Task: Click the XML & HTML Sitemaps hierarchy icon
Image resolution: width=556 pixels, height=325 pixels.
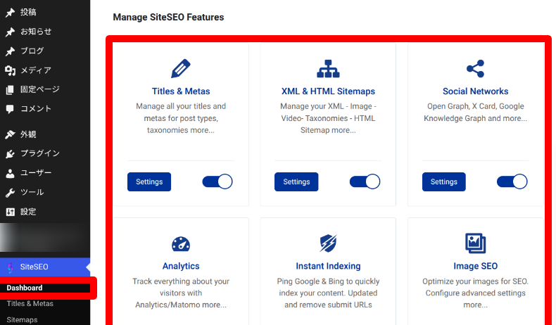Action: point(328,68)
